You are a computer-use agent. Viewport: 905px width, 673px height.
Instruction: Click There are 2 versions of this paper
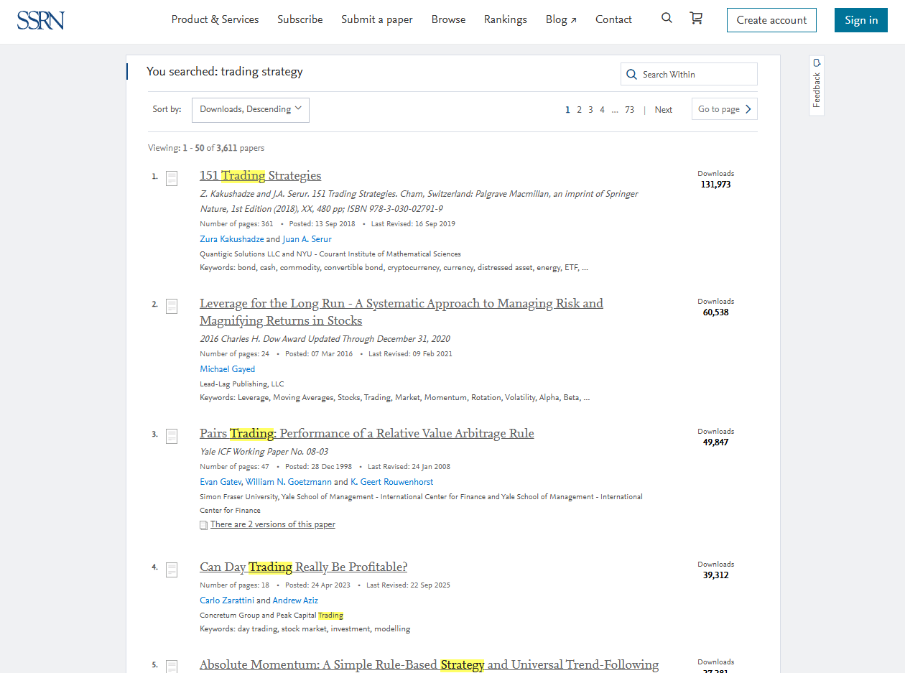click(273, 524)
